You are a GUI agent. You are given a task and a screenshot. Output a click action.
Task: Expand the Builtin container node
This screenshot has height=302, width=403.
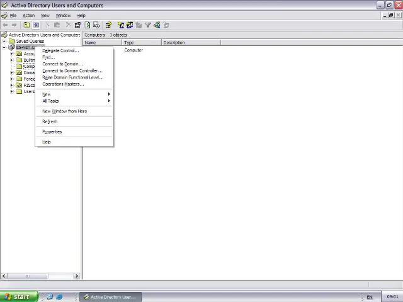11,60
